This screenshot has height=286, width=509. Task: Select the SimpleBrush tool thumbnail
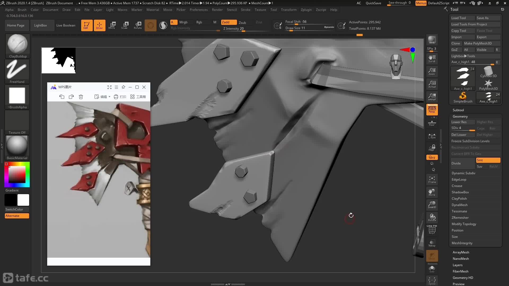coord(463,97)
